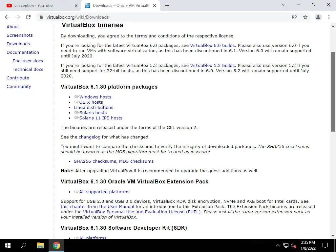
Task: Click the scrollbar down arrow
Action: [333, 236]
